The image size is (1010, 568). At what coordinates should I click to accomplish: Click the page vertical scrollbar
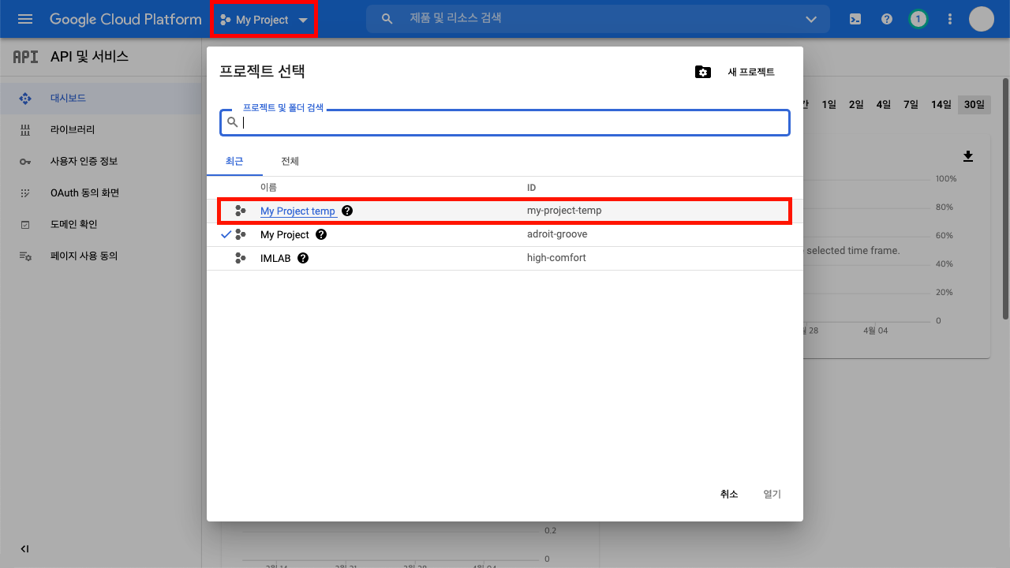(1005, 199)
